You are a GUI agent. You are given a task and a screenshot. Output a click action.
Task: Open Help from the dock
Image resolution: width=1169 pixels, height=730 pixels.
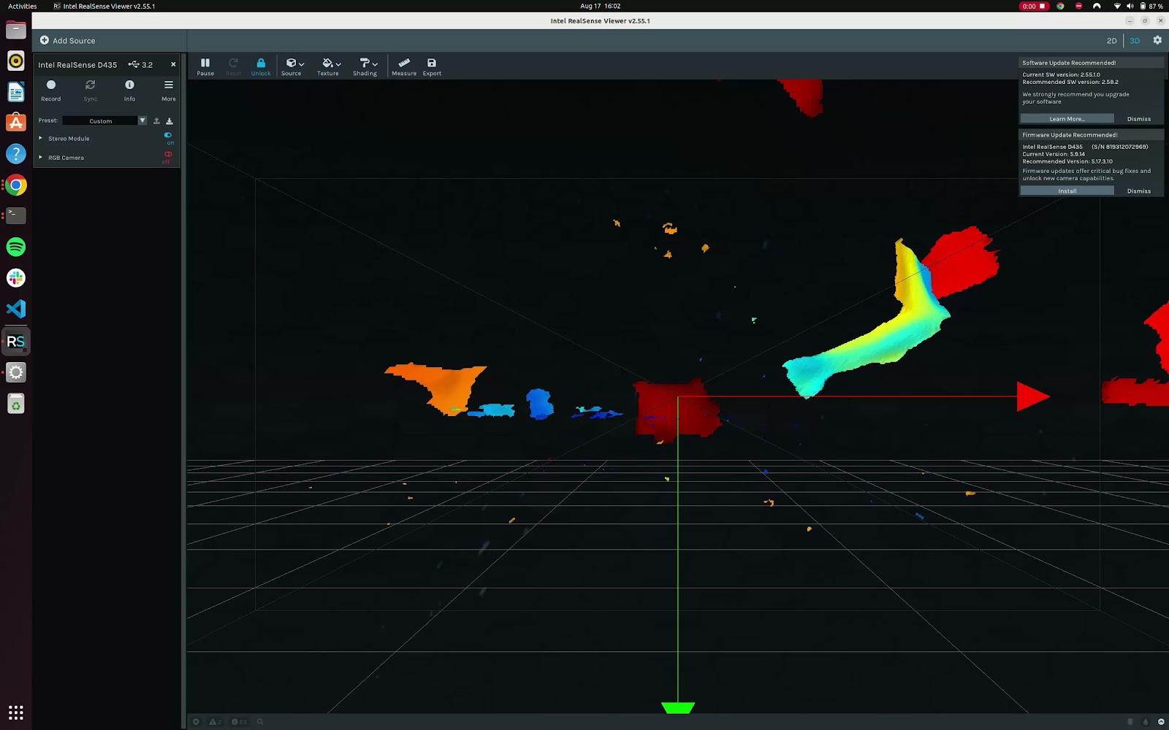pos(16,154)
